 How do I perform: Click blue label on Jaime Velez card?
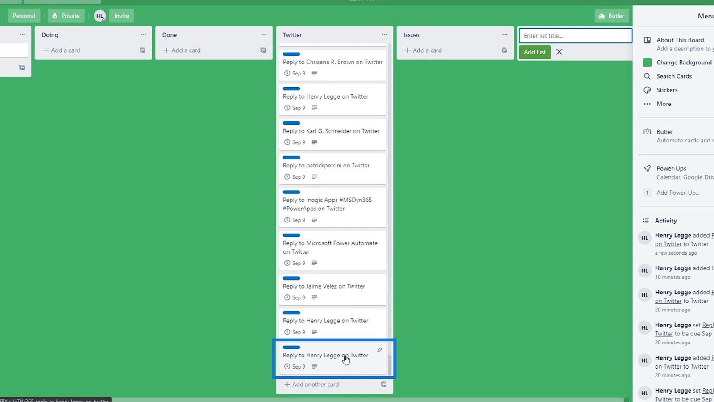[x=291, y=278]
